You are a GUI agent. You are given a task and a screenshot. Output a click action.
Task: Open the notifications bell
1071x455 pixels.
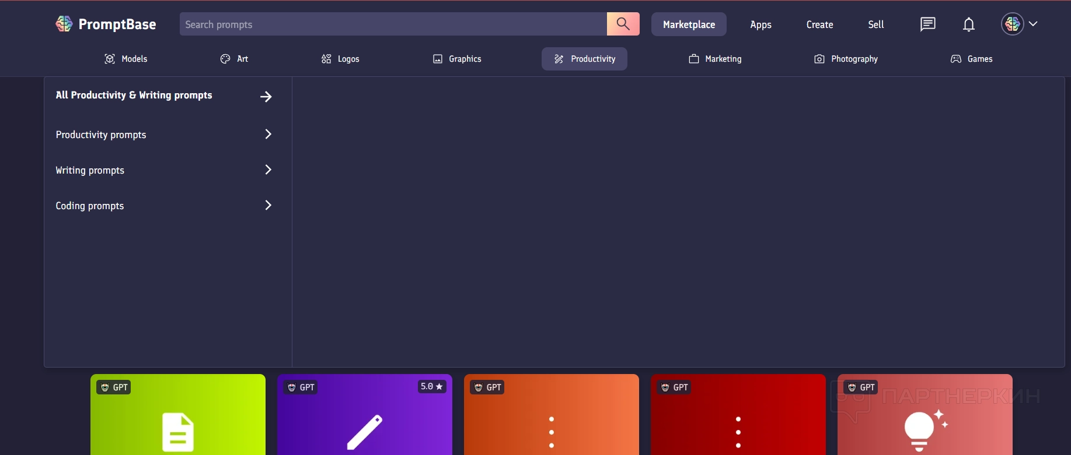coord(969,24)
